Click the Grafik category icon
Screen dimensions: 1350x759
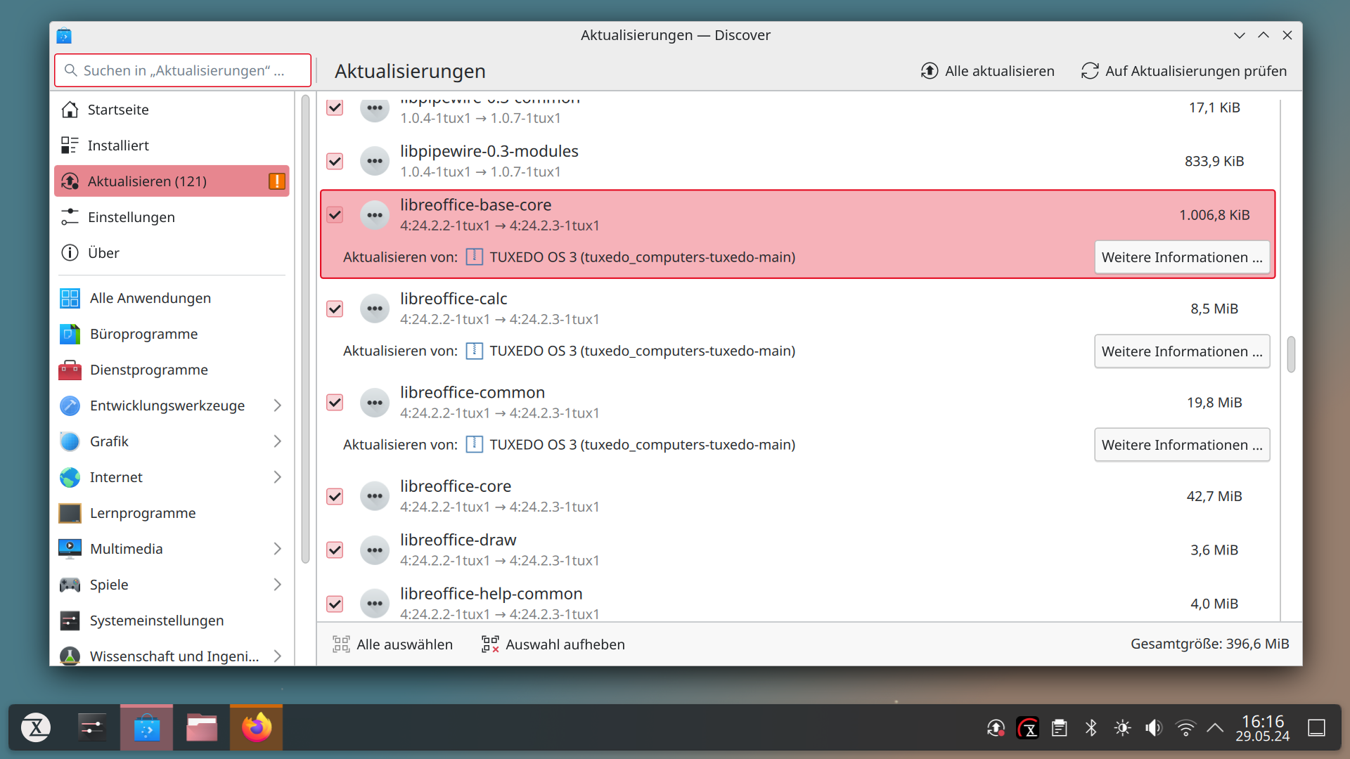pyautogui.click(x=70, y=441)
